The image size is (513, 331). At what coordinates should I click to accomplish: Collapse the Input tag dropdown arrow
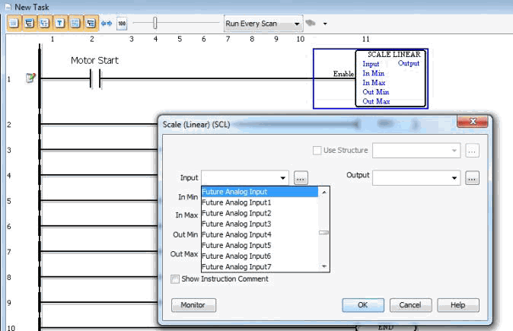pyautogui.click(x=283, y=177)
